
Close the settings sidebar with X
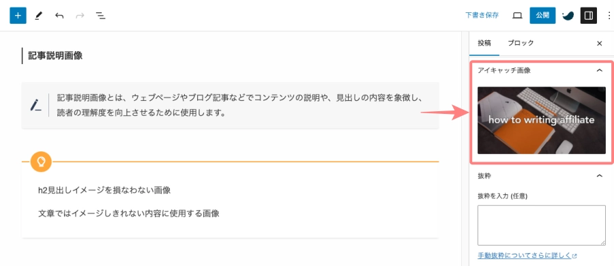[599, 44]
